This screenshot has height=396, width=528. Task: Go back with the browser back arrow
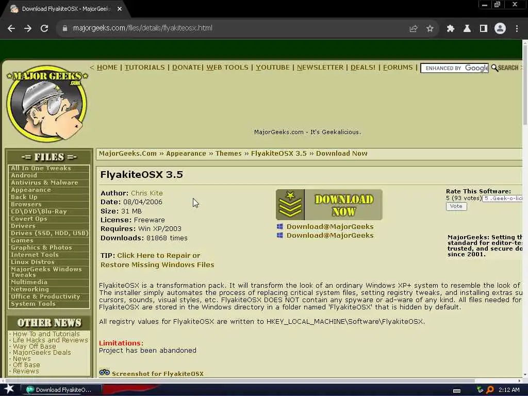[x=11, y=28]
